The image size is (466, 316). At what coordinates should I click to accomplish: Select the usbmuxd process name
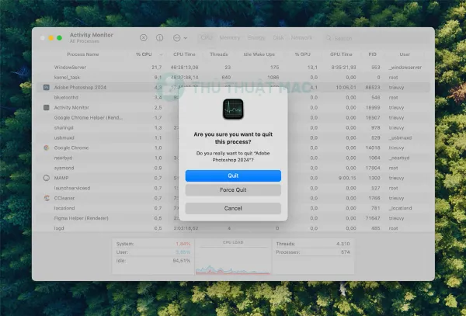tap(64, 137)
